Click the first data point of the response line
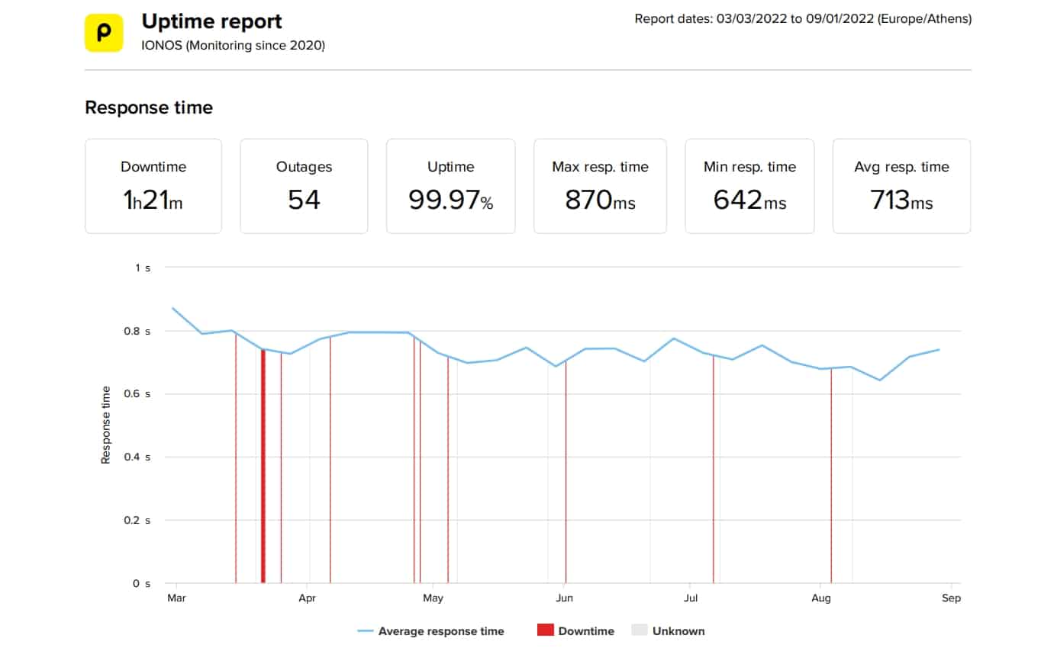Viewport: 1041px width, 648px height. [x=172, y=308]
